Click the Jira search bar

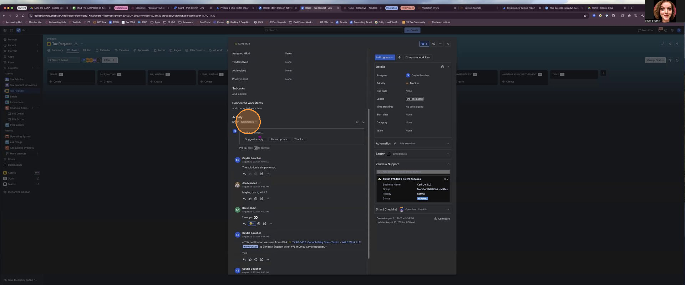tap(333, 30)
